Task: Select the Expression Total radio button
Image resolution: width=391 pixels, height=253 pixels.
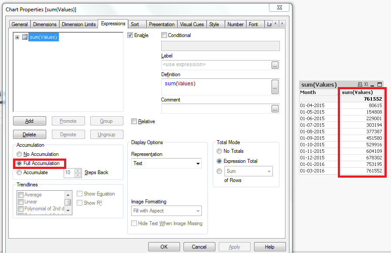Action: pyautogui.click(x=219, y=161)
